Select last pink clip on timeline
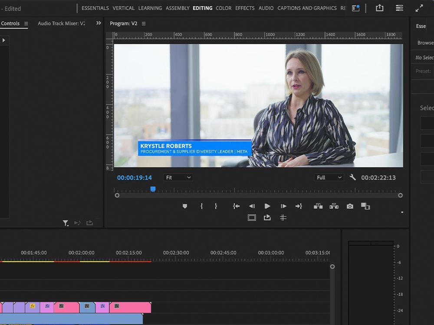 point(130,307)
